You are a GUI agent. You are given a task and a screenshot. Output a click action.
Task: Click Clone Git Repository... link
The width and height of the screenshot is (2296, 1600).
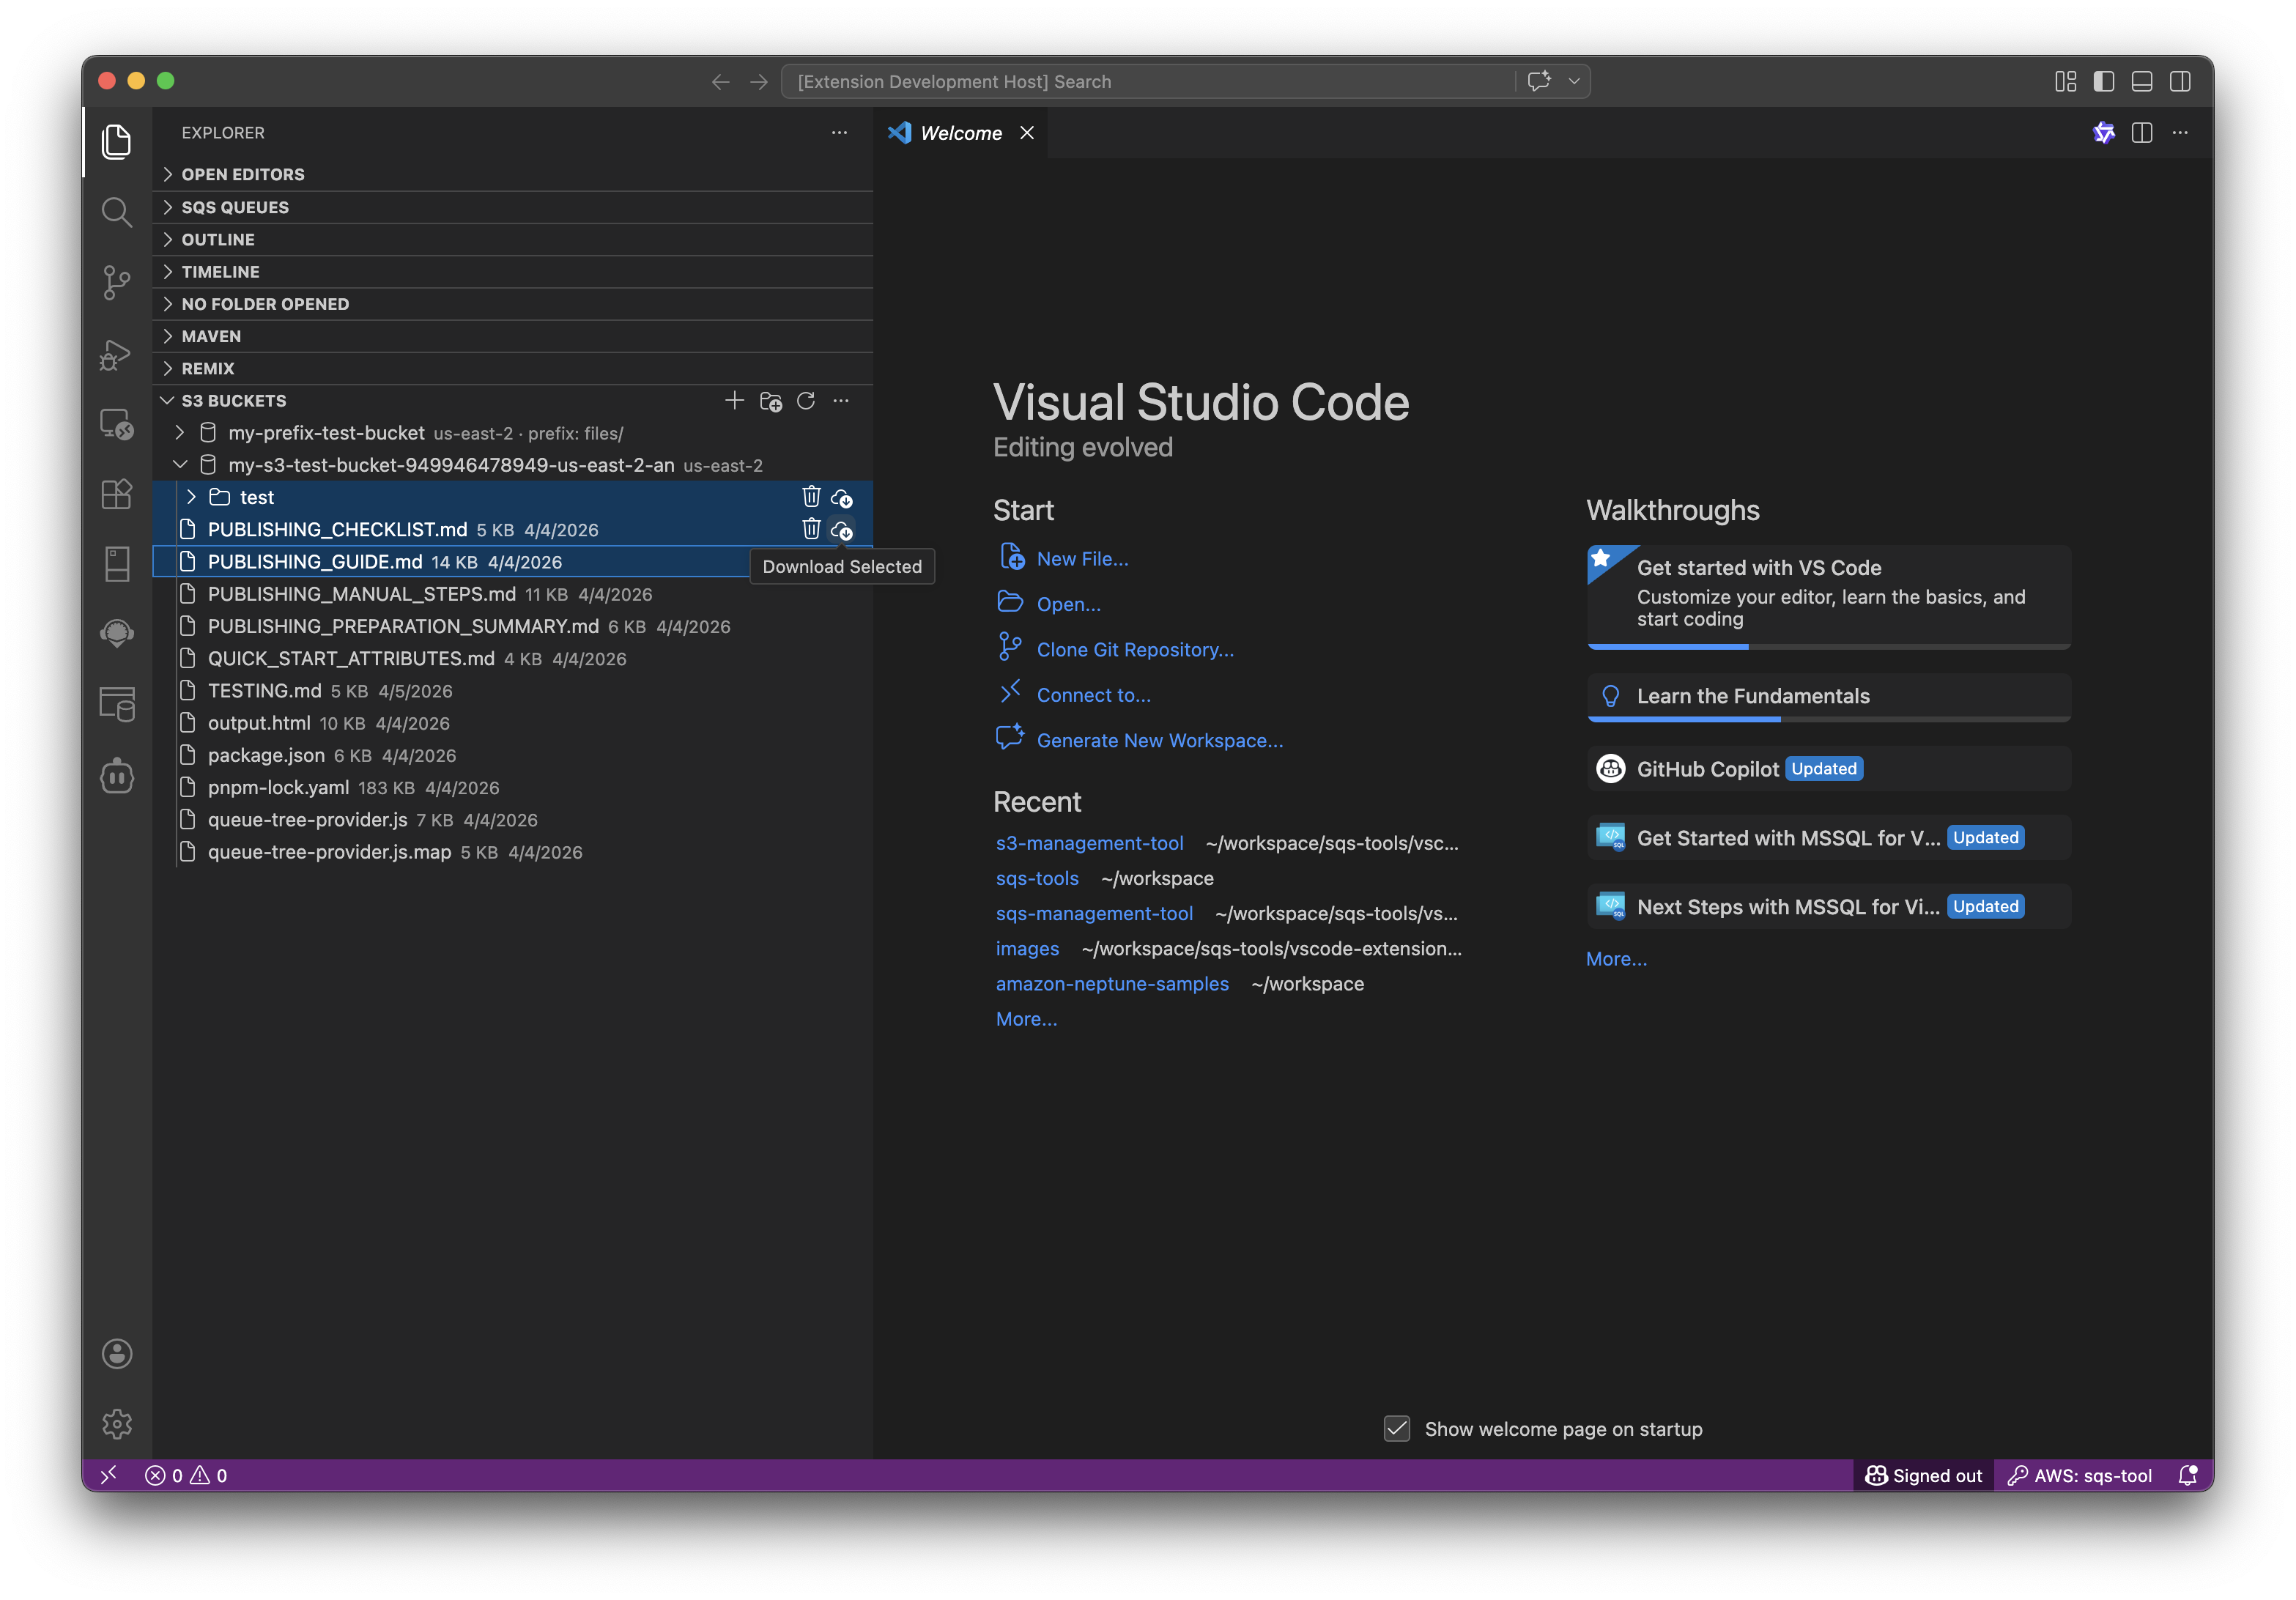(x=1135, y=650)
